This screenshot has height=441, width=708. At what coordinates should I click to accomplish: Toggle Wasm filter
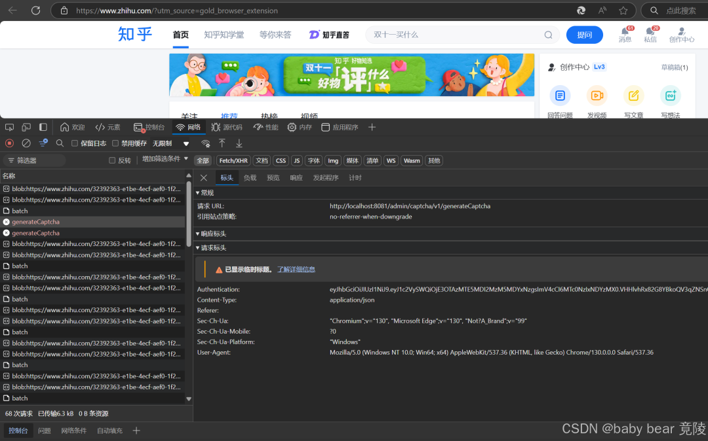[x=412, y=161]
